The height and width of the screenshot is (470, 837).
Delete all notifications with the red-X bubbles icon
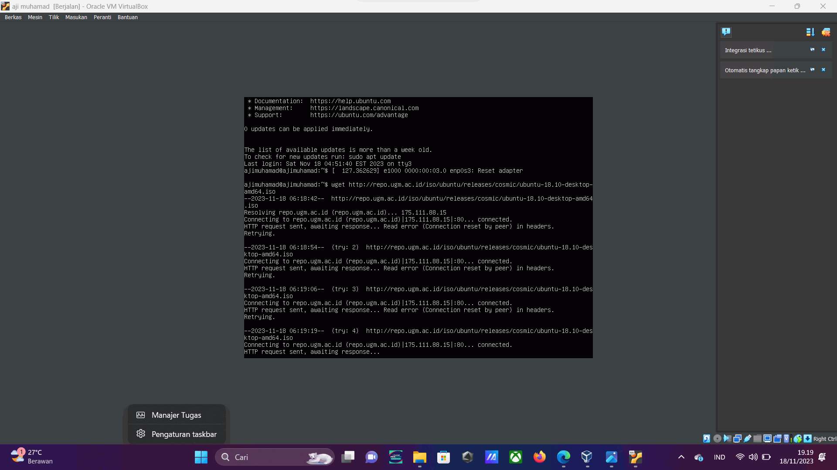(x=826, y=32)
